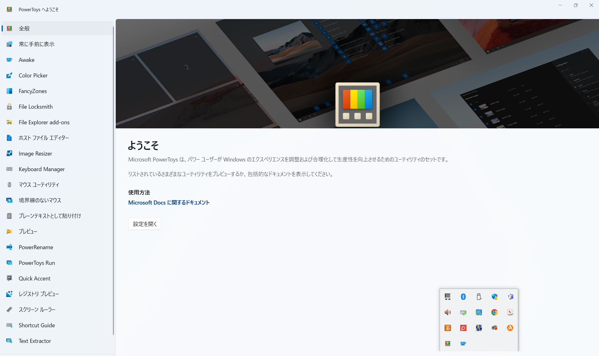The height and width of the screenshot is (356, 599).
Task: Click the Safely Remove Hardware USB tray icon
Action: pyautogui.click(x=479, y=297)
